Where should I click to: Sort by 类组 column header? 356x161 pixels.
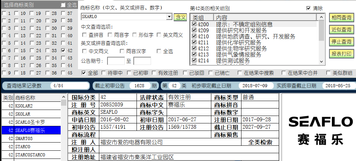coord(202,17)
